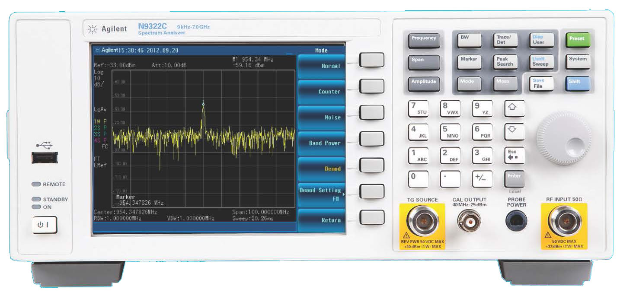Choose the Band Power softkey
620x296 pixels.
pyautogui.click(x=322, y=143)
